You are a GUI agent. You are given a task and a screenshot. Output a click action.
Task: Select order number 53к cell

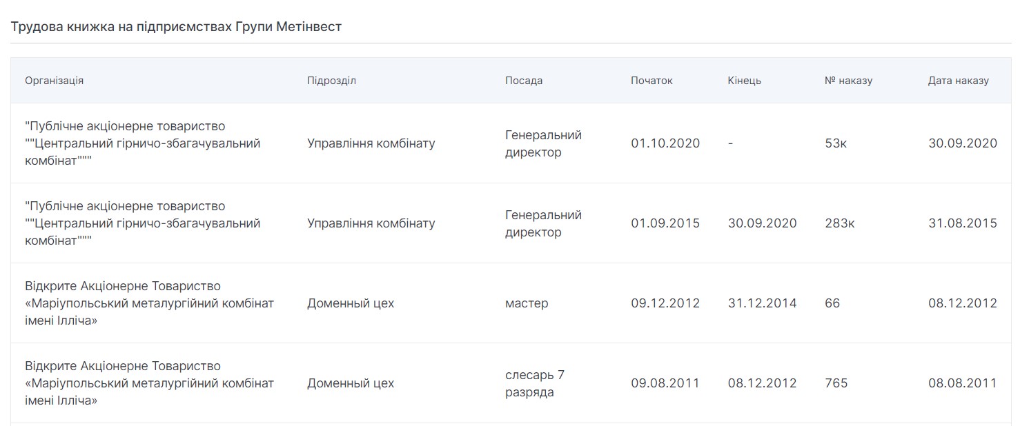tap(836, 143)
